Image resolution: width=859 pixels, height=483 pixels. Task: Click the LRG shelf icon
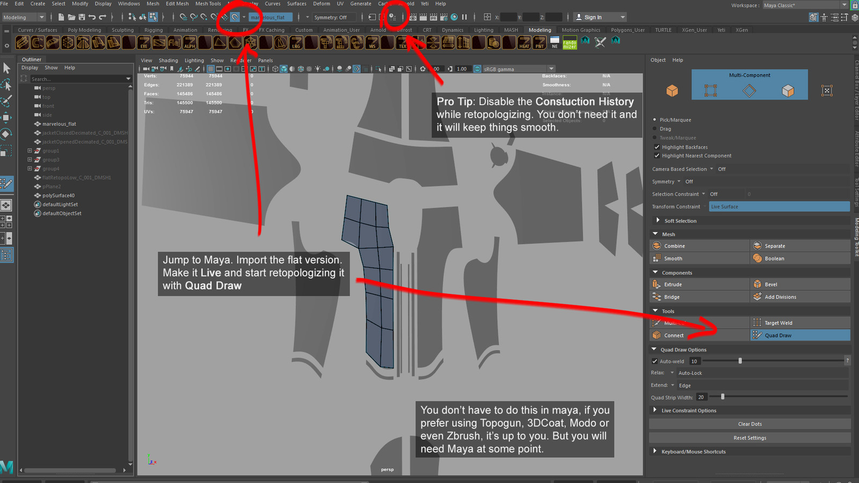(x=296, y=42)
